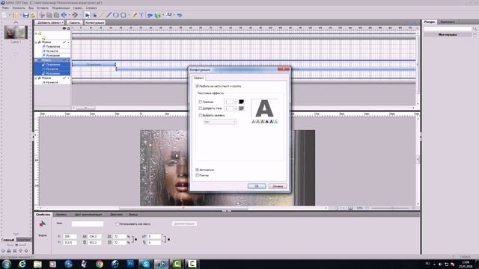
Task: Switch to the color transform tab
Action: tap(88, 214)
